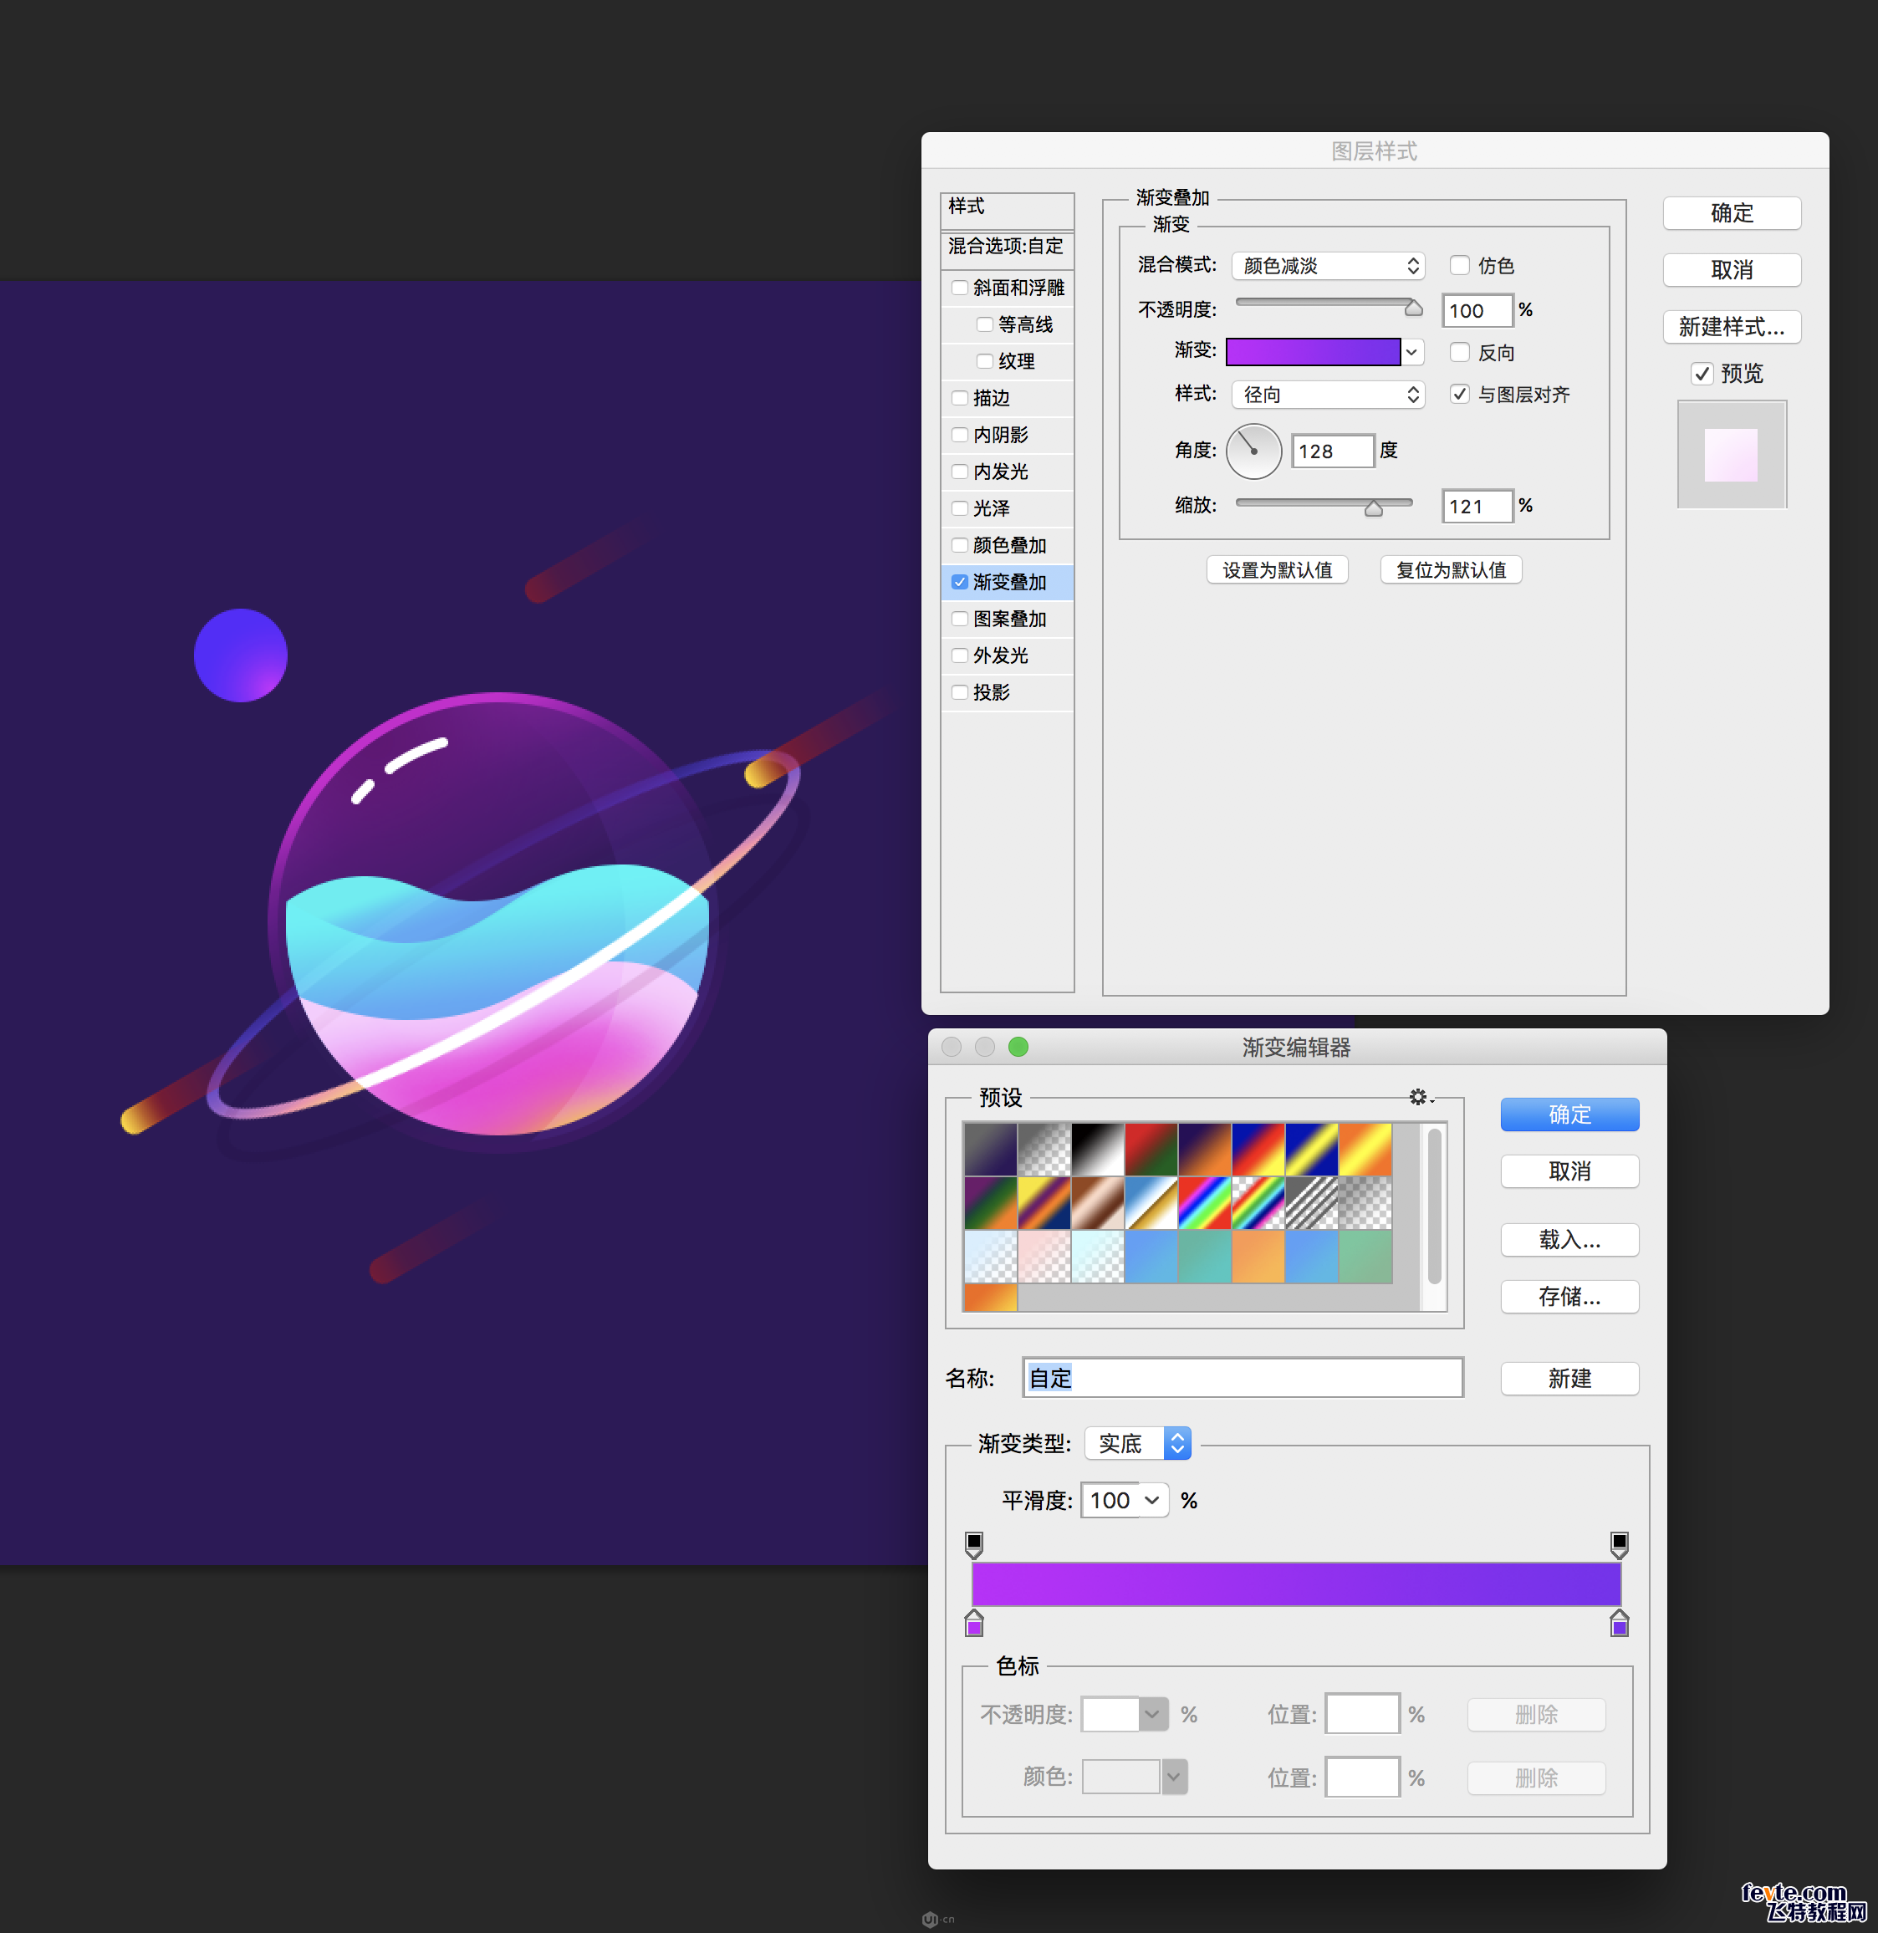Select the right violet color stop
Screen dimensions: 1878x1933
tap(1619, 1624)
